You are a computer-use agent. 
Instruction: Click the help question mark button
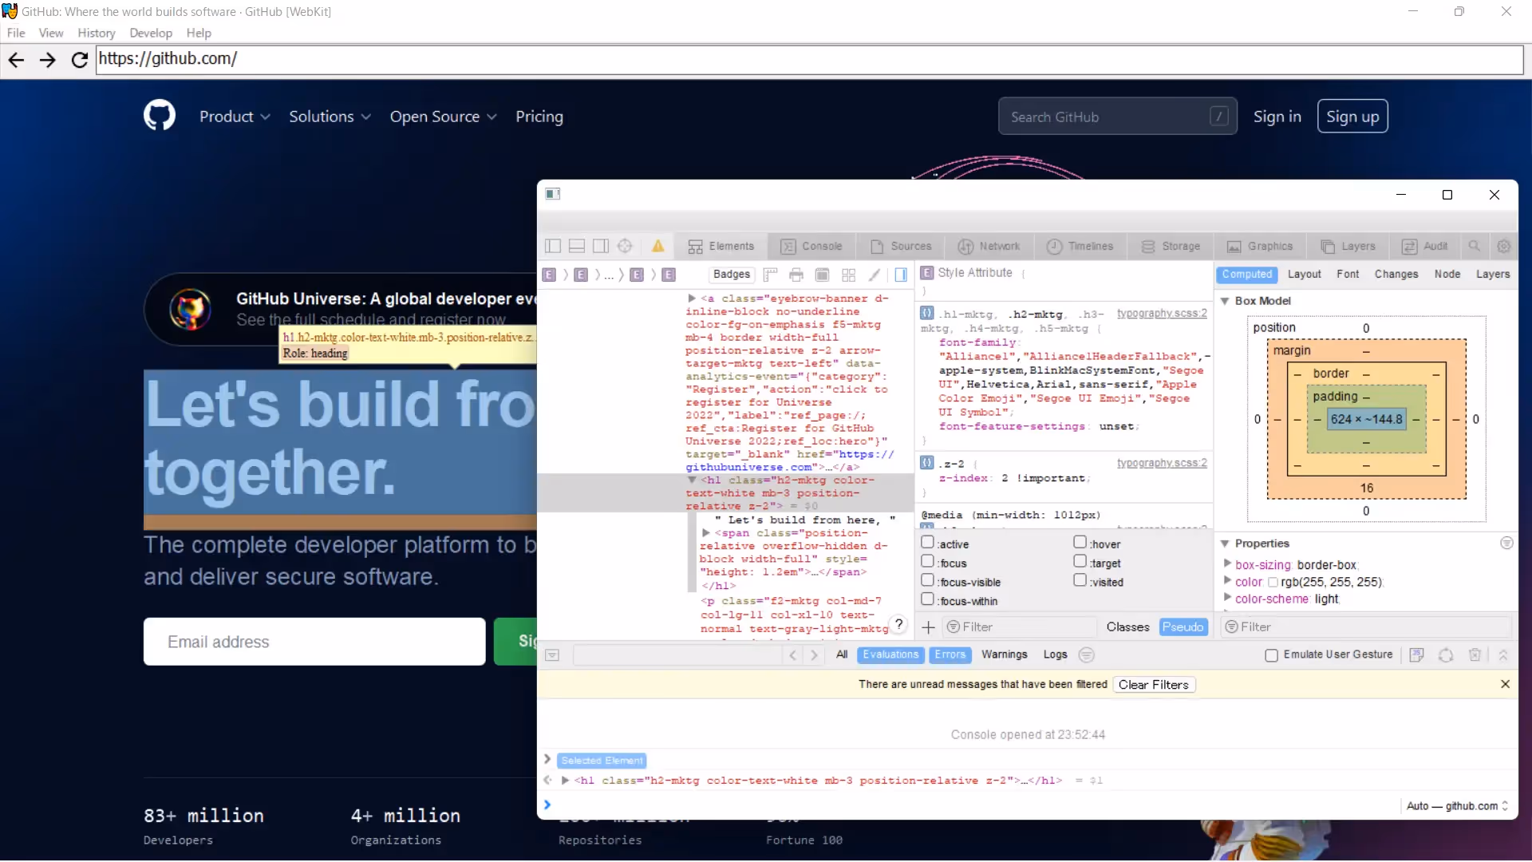898,624
